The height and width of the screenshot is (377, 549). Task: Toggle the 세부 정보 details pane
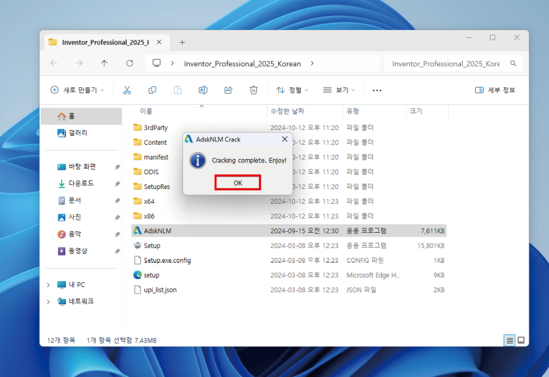point(495,90)
